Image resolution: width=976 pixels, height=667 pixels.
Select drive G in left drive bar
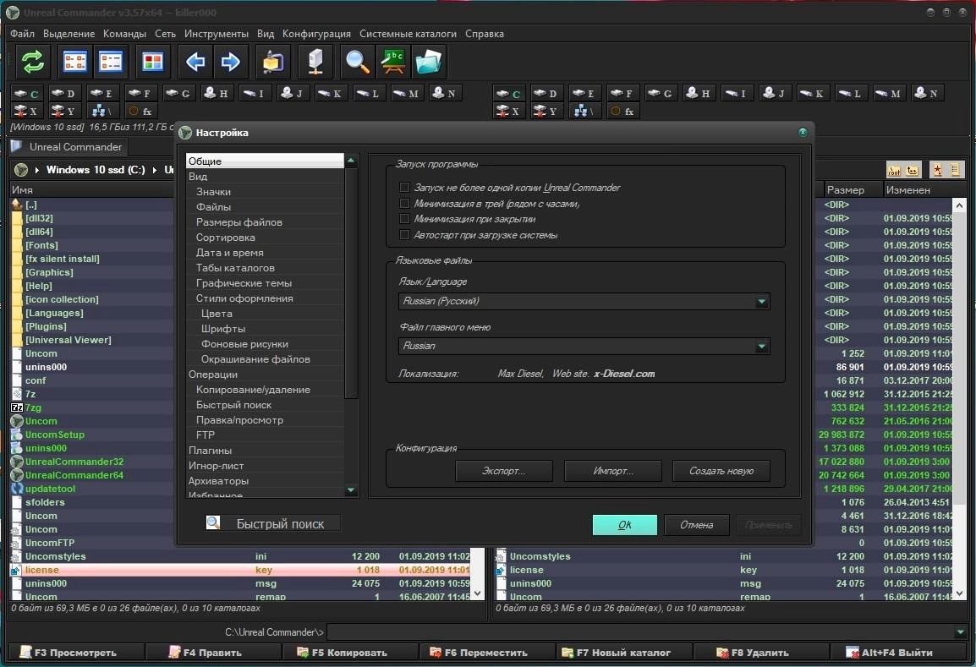(178, 93)
